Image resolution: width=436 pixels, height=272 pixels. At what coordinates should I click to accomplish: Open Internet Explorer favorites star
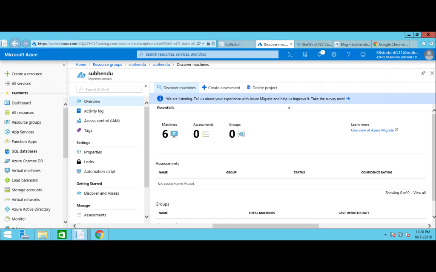[x=424, y=44]
